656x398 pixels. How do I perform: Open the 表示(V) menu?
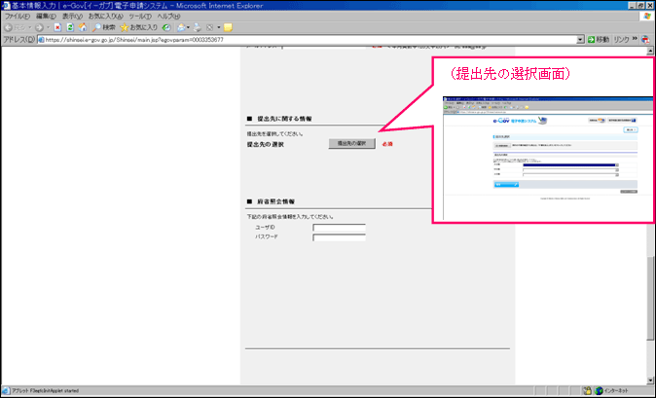[72, 17]
